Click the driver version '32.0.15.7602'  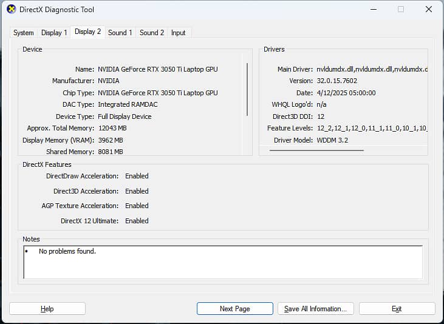coord(337,81)
